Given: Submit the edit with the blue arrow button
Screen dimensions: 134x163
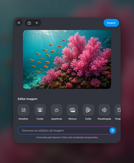Looking at the screenshot, I should point(112,131).
